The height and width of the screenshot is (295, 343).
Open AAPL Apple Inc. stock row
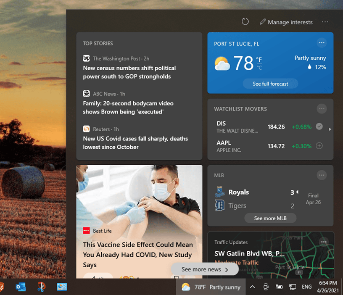(x=264, y=146)
